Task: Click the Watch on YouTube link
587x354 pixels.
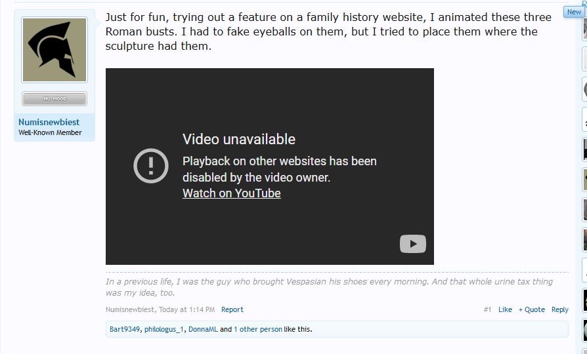Action: (231, 193)
